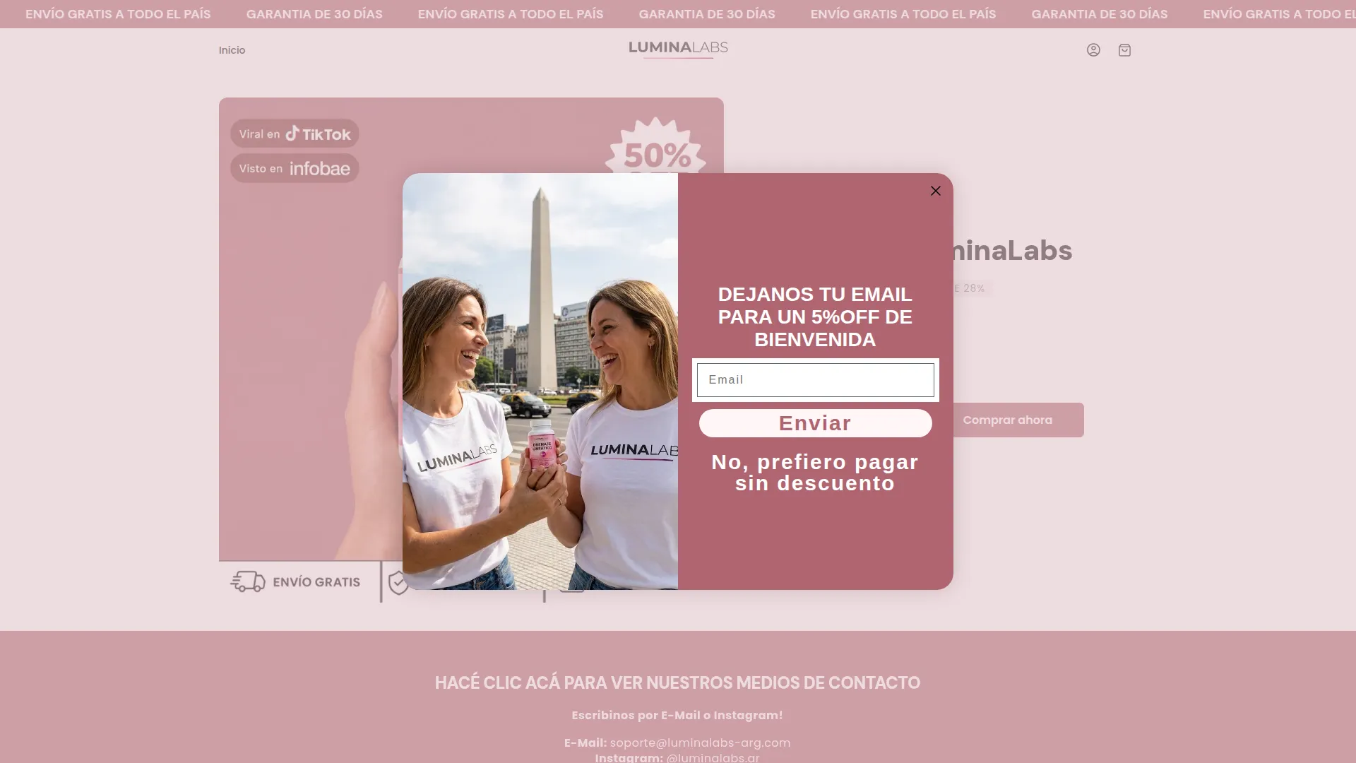The height and width of the screenshot is (763, 1356).
Task: Click the 'DEJANOS TU EMAIL' popup heading
Action: 815,317
